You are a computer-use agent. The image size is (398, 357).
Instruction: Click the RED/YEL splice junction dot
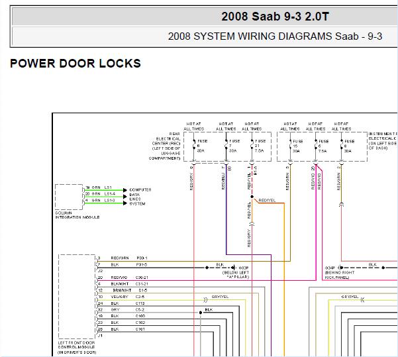252,197
